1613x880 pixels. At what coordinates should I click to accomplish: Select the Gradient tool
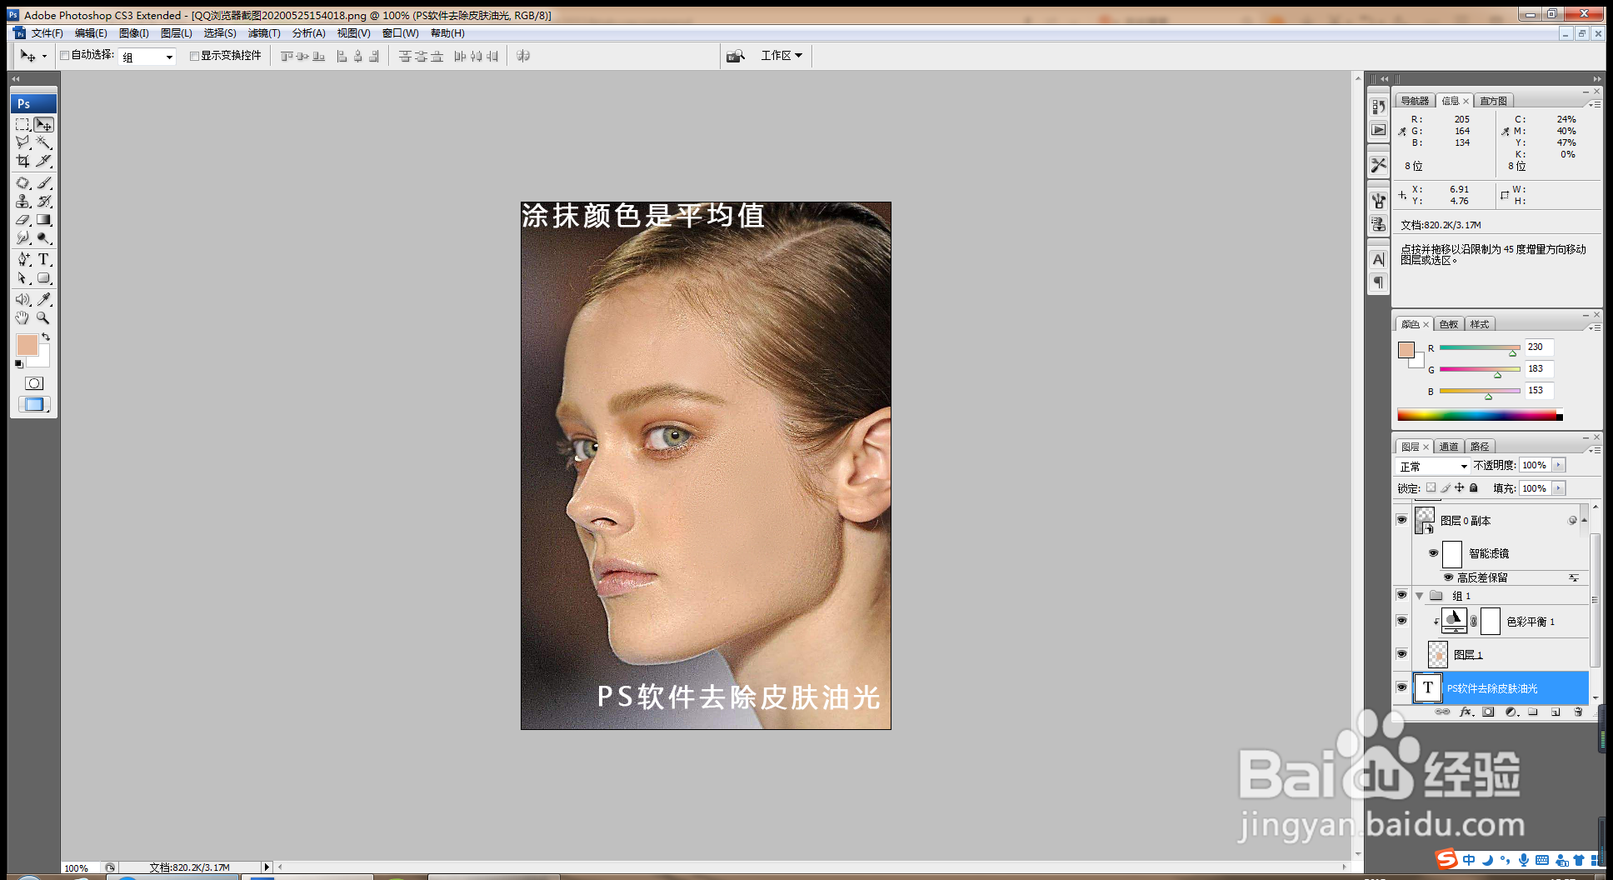pyautogui.click(x=44, y=220)
